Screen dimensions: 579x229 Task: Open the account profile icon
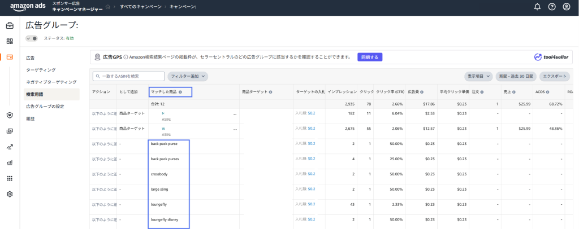566,7
